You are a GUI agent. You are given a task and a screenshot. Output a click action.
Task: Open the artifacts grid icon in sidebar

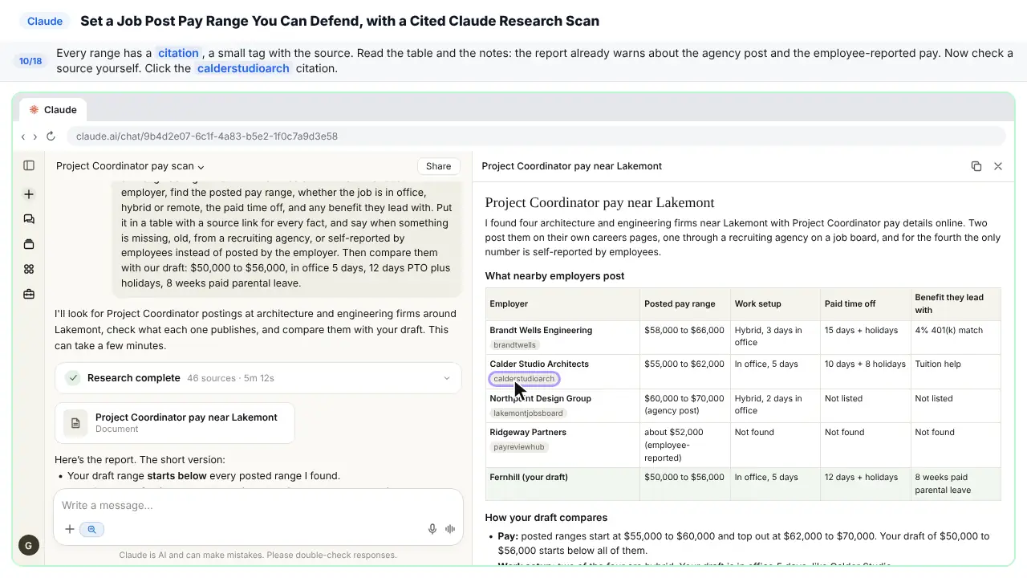click(x=29, y=269)
